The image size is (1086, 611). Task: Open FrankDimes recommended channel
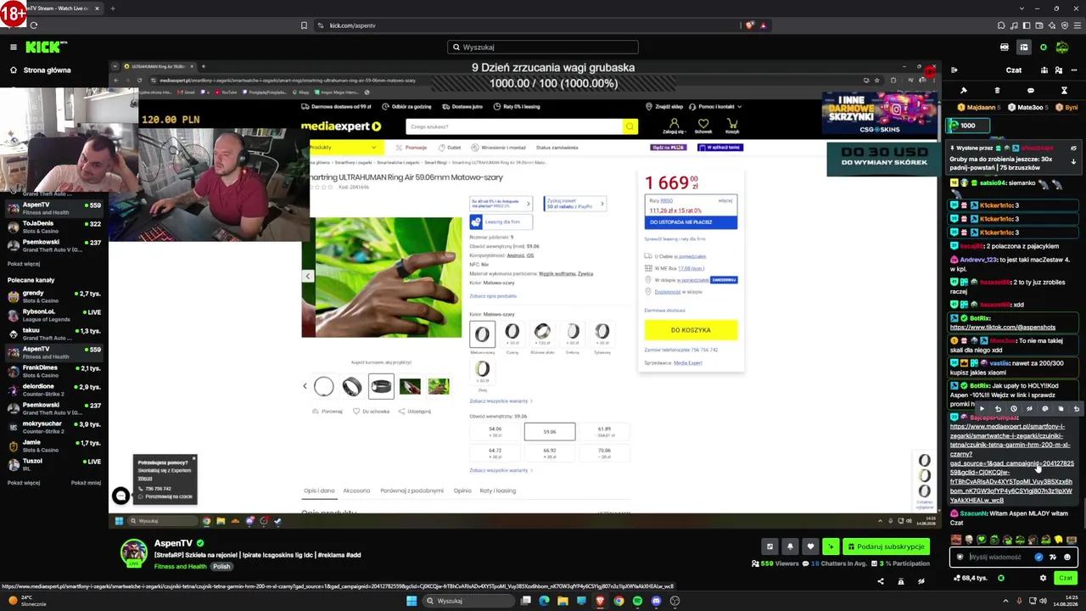(x=54, y=371)
